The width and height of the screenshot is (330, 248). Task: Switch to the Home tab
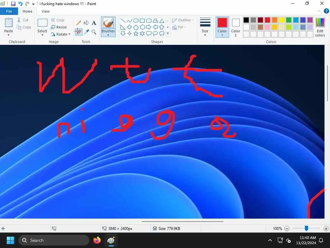27,11
